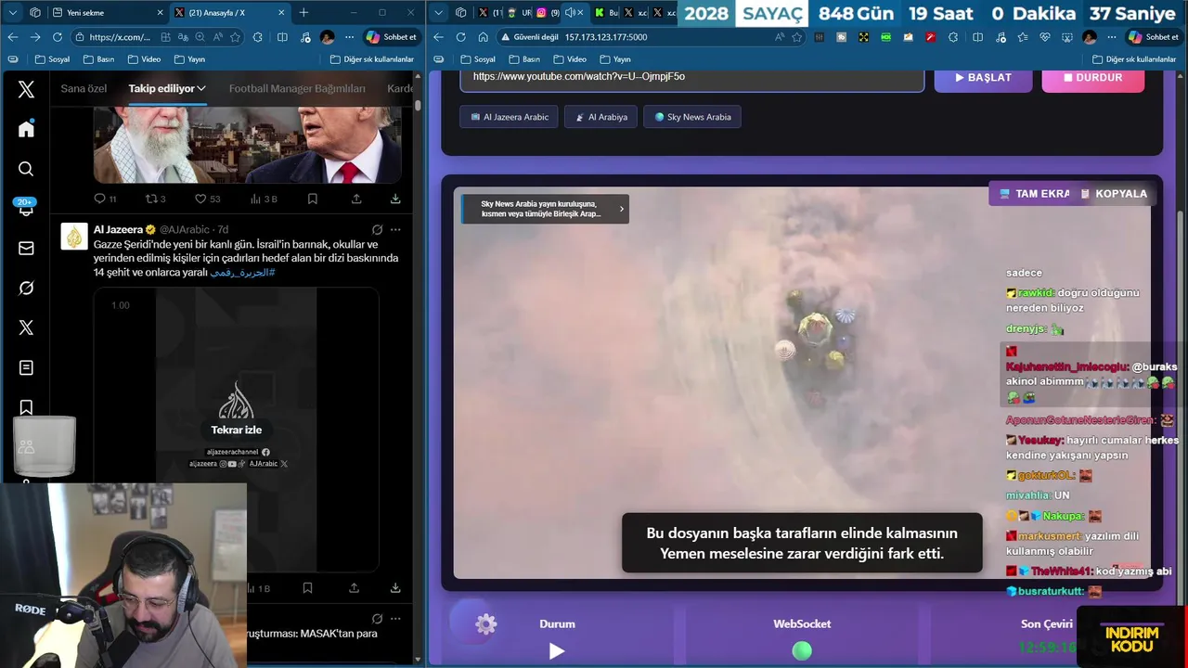Open Bookmarks in X sidebar
This screenshot has height=668, width=1188.
[26, 407]
